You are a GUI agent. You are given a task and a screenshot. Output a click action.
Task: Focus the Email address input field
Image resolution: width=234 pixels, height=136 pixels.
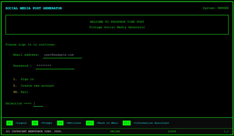pos(62,55)
